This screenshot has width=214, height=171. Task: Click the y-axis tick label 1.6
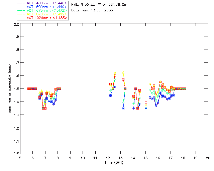pos(16,76)
